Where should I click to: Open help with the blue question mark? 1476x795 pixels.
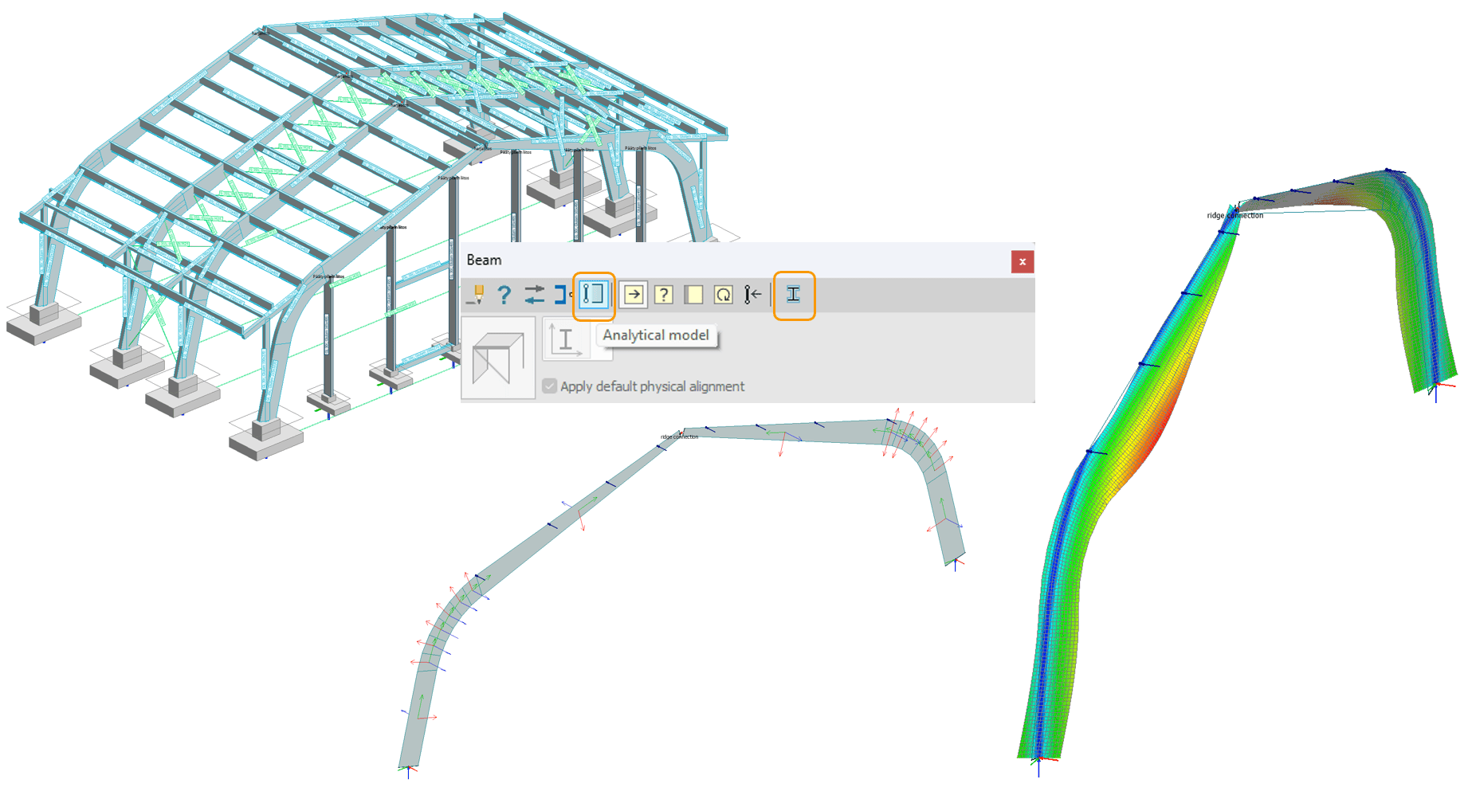pyautogui.click(x=504, y=295)
